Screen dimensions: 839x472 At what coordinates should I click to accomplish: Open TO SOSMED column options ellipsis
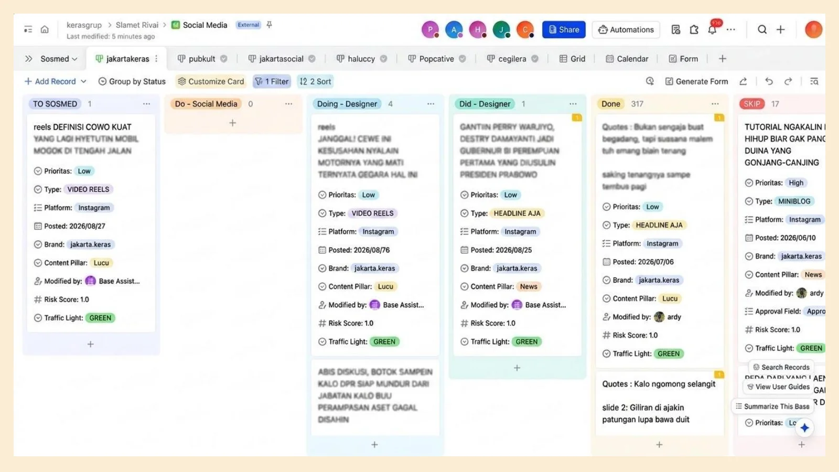(146, 104)
